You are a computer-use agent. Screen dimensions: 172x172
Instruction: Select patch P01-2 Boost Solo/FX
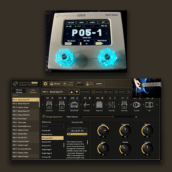pos(26,104)
